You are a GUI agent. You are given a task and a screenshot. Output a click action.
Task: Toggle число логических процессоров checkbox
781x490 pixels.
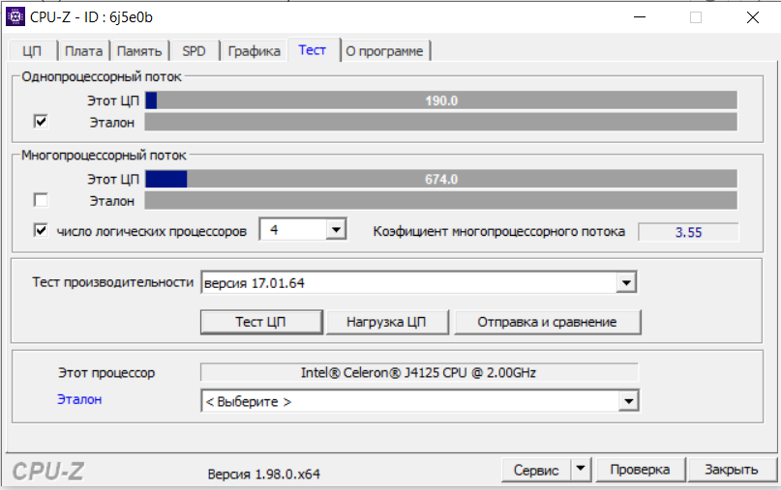(41, 230)
